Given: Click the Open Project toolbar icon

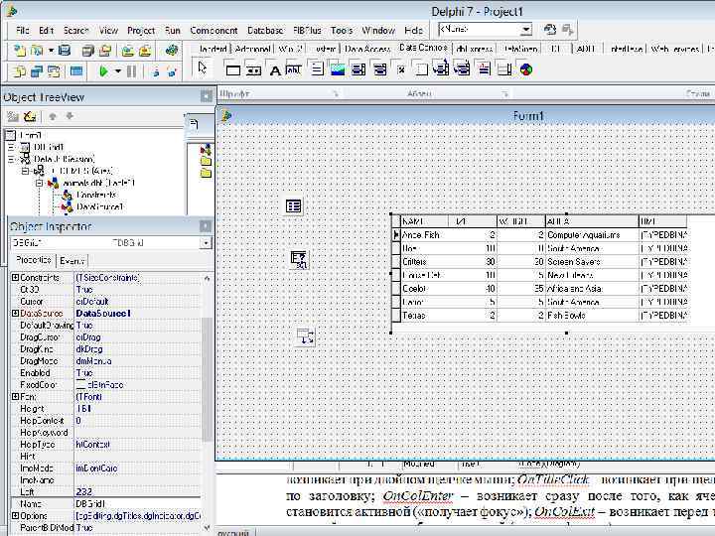Looking at the screenshot, I should (105, 51).
